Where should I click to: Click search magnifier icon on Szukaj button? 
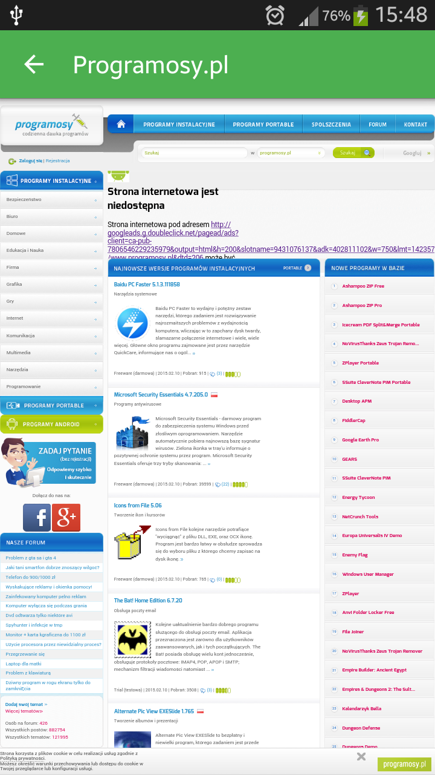(366, 153)
